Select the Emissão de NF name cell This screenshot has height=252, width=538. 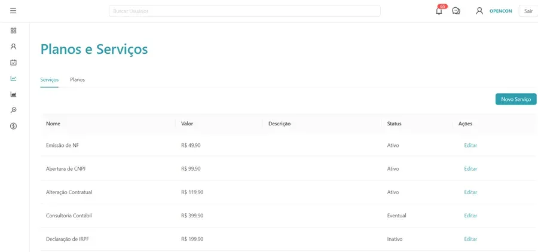[63, 145]
